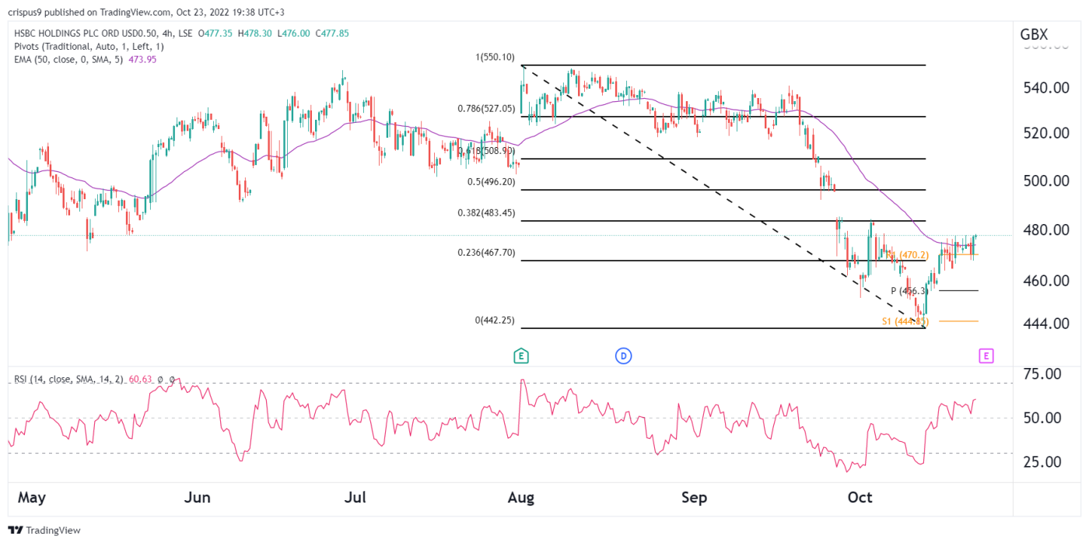Viewport: 1089px width, 543px height.
Task: Click the green earnings E marker near August
Action: click(521, 356)
